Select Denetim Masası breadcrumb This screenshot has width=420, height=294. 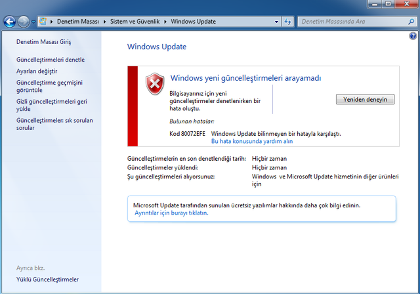pyautogui.click(x=78, y=22)
